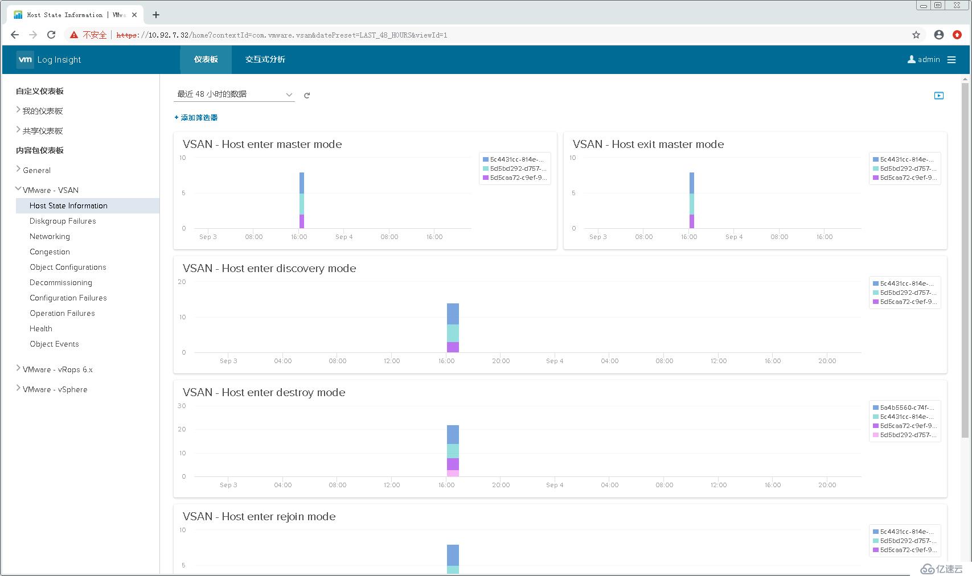Click the red browser update icon
Screen dimensions: 972x576
(x=957, y=35)
